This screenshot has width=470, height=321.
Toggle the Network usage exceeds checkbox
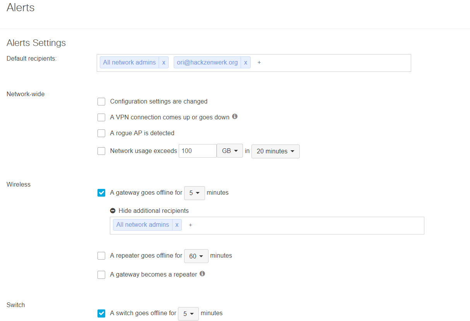coord(101,151)
